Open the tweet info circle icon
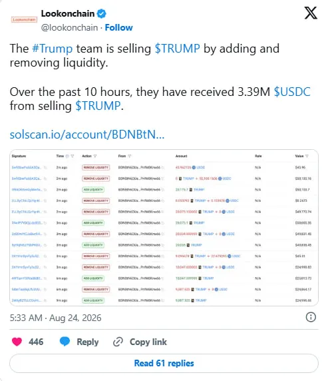 pyautogui.click(x=311, y=317)
